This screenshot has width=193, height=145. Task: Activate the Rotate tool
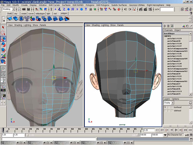click(3, 44)
